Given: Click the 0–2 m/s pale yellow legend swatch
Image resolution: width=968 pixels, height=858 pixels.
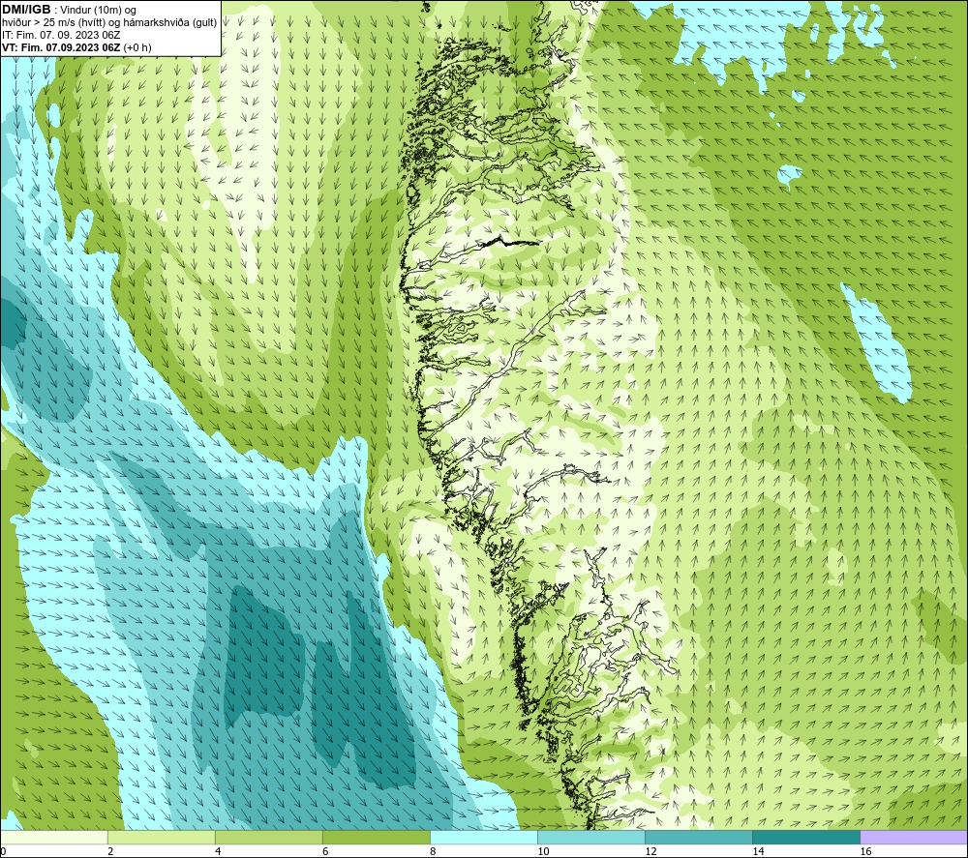Looking at the screenshot, I should (x=54, y=837).
